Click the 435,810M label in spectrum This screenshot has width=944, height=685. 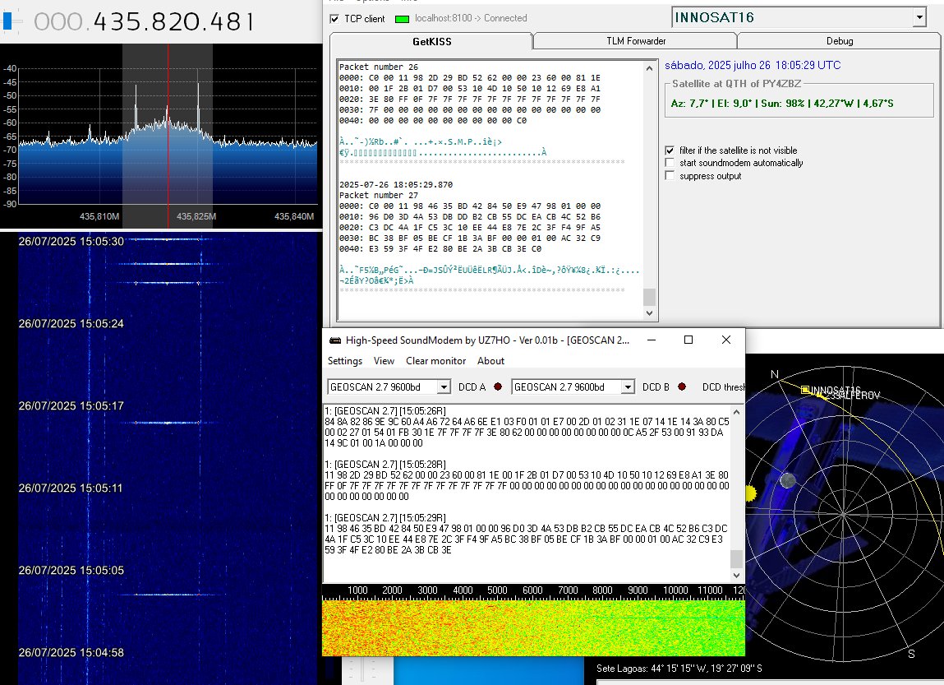[x=99, y=216]
